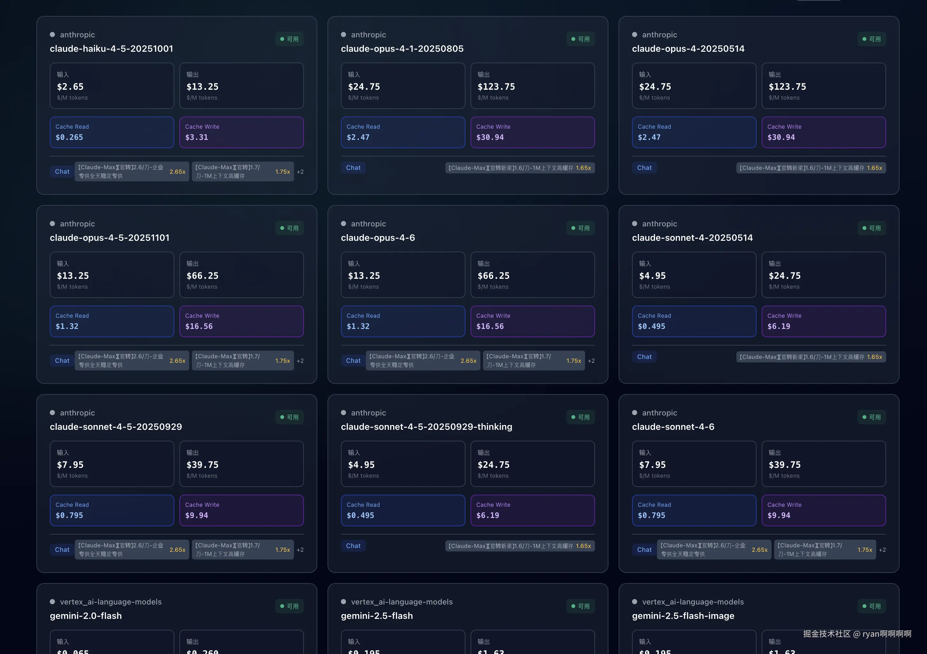Select the 1.65x group tag on claude-opus-4-1-20250805
This screenshot has width=927, height=654.
tap(520, 168)
